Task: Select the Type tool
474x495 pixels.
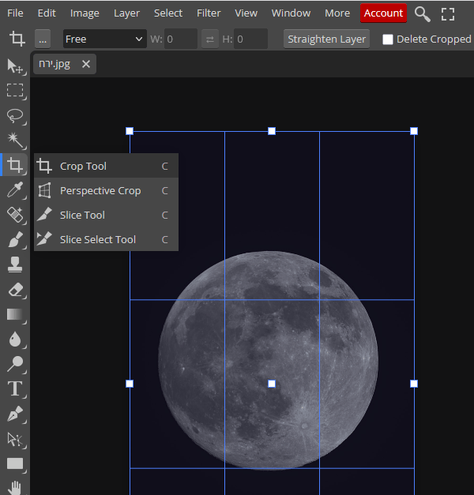Action: (x=14, y=389)
